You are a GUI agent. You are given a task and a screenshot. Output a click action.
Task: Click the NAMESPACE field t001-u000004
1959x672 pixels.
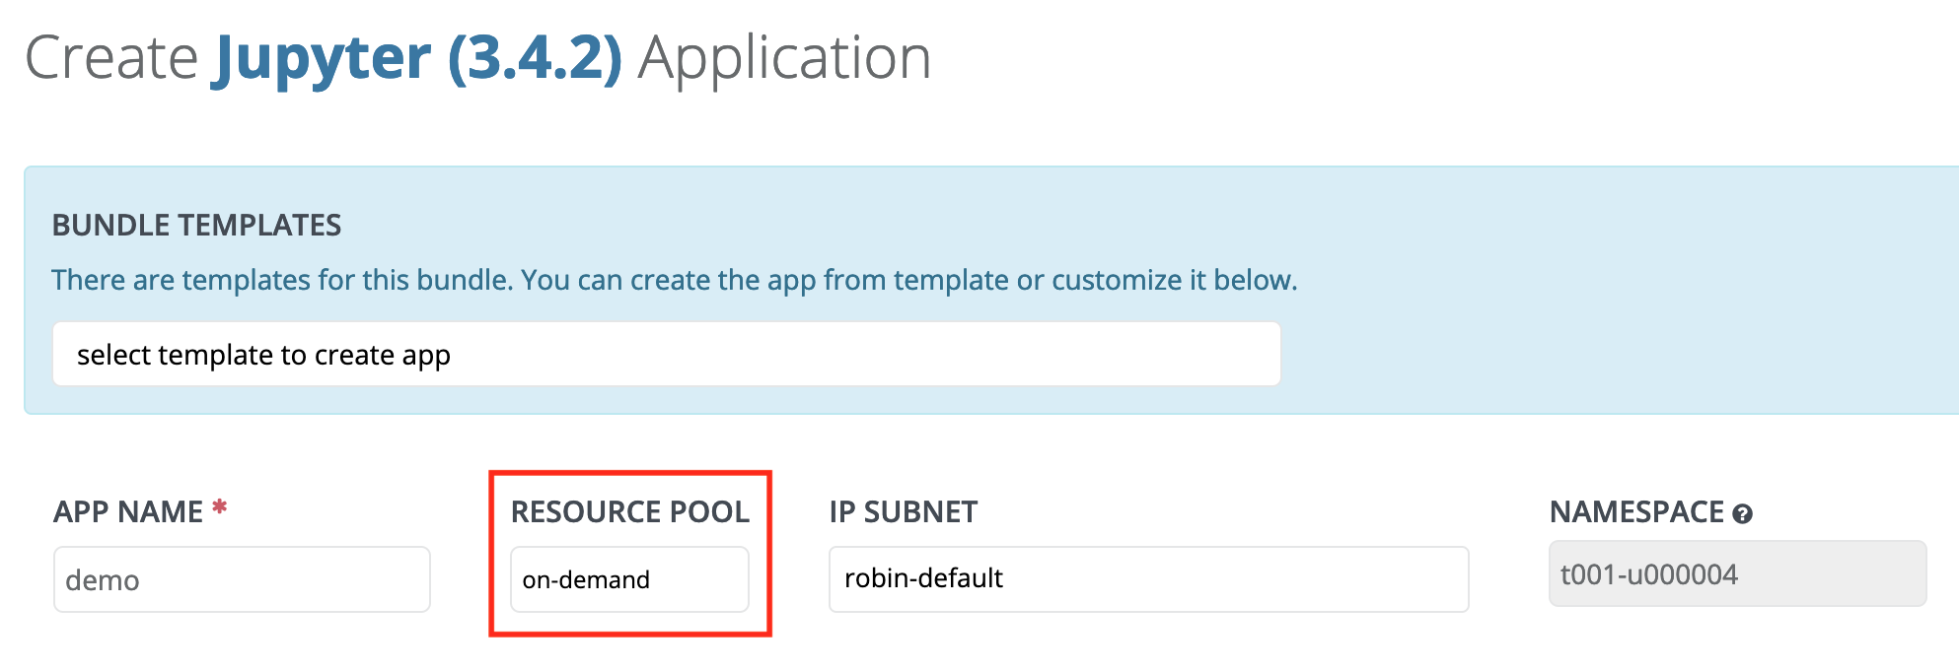point(1737,573)
